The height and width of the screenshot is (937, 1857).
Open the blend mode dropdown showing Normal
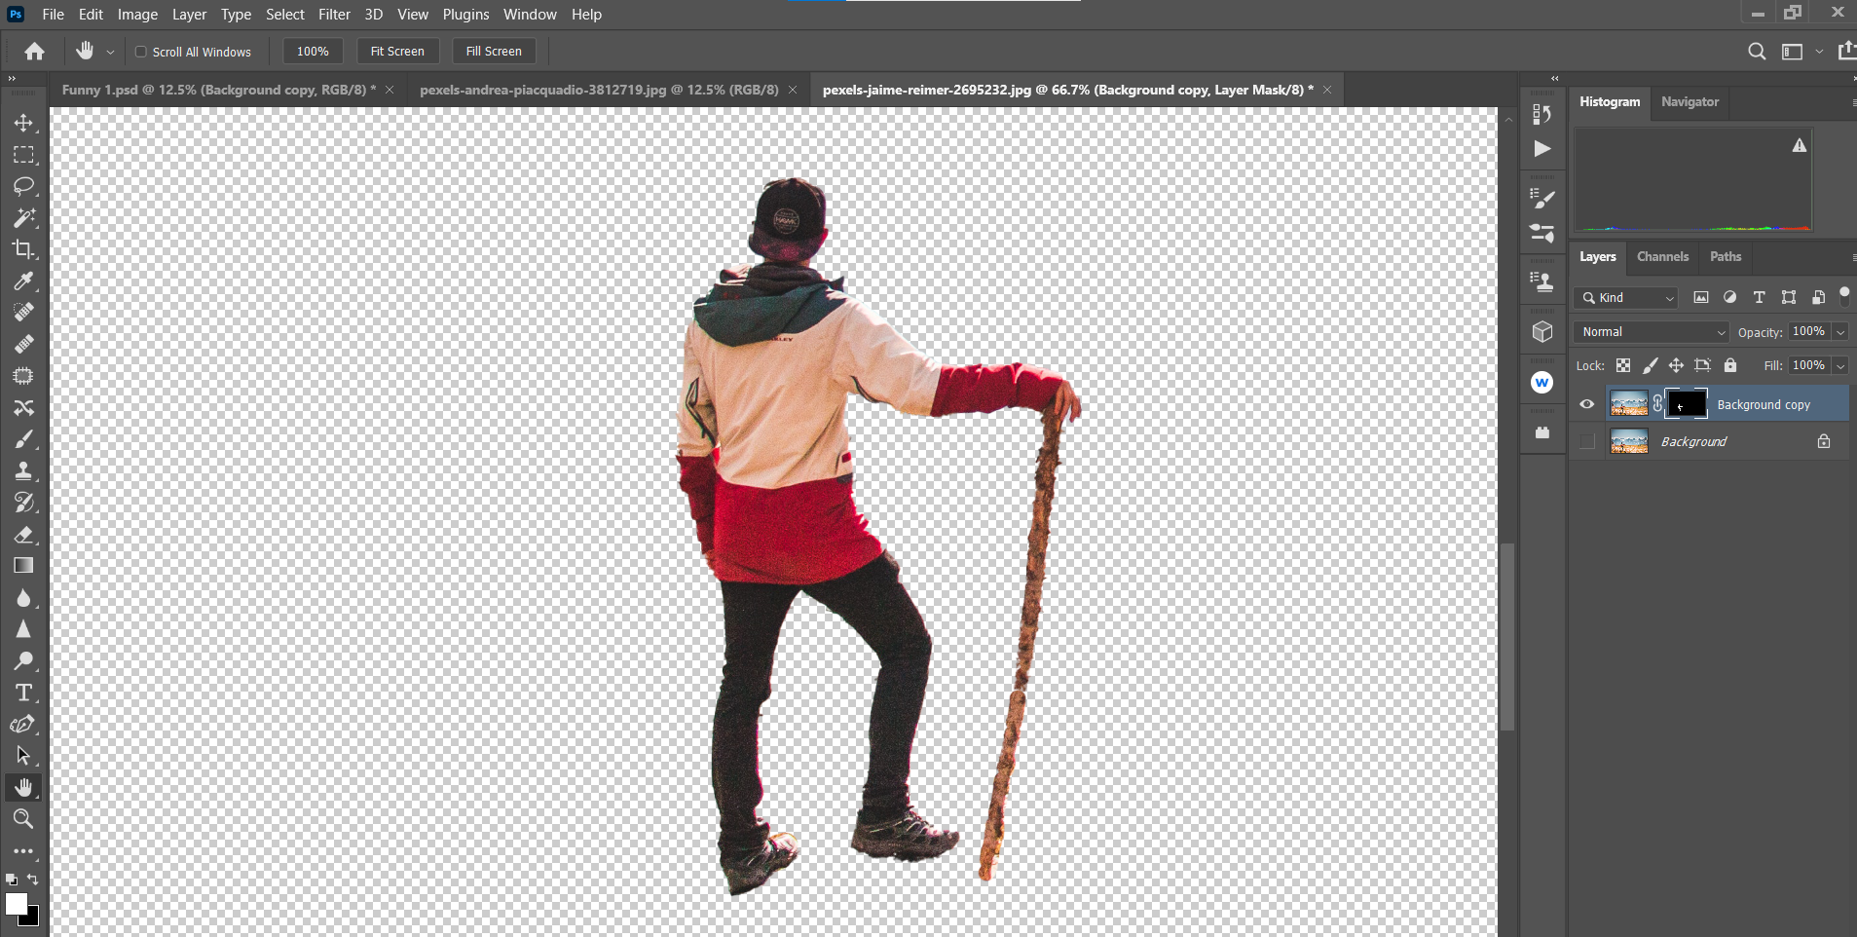pyautogui.click(x=1650, y=331)
